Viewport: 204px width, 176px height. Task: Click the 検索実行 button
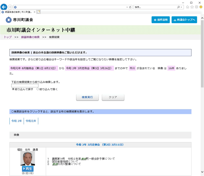click(x=87, y=97)
